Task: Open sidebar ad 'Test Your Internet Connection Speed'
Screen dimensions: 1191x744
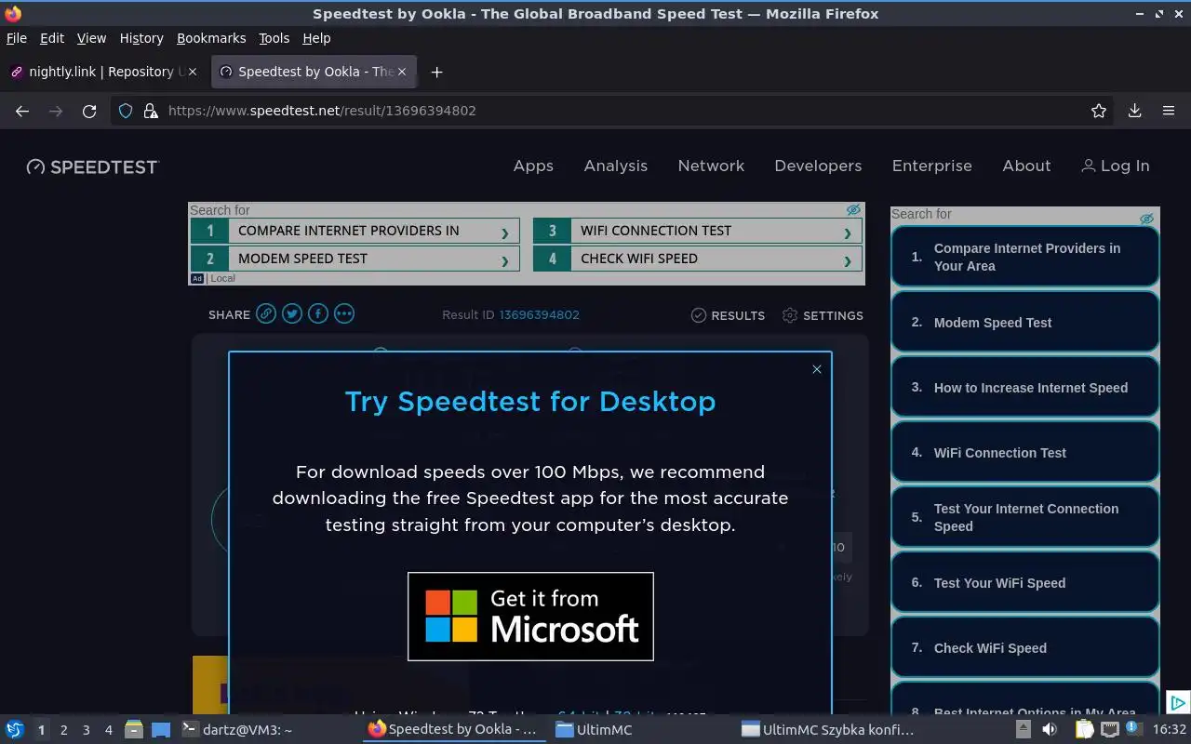Action: click(1025, 517)
